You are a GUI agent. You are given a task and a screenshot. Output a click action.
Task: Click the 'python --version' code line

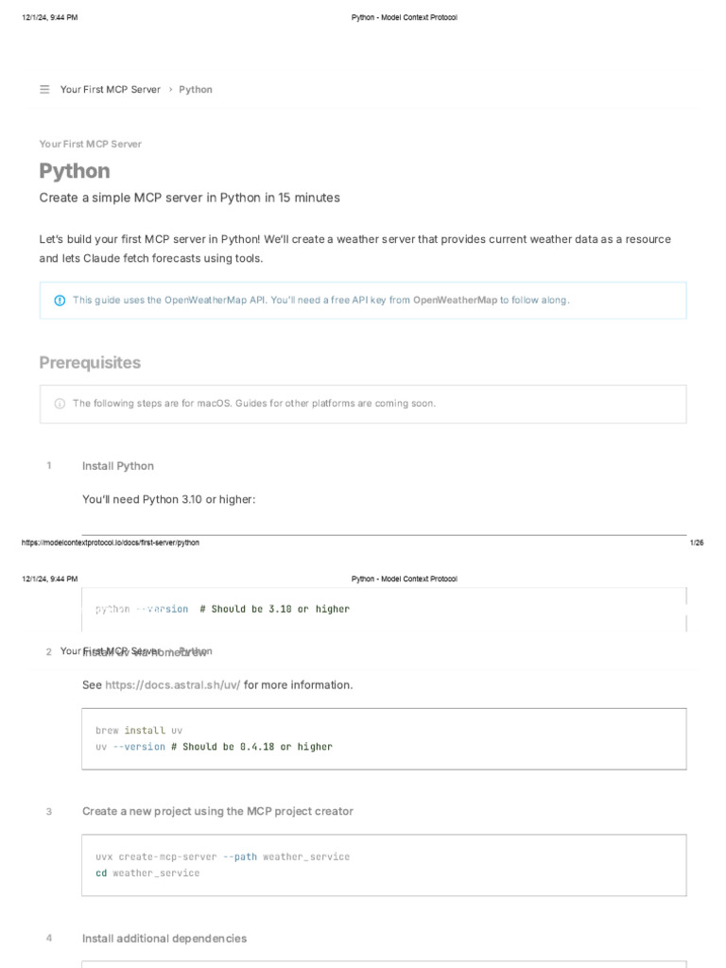tap(222, 609)
